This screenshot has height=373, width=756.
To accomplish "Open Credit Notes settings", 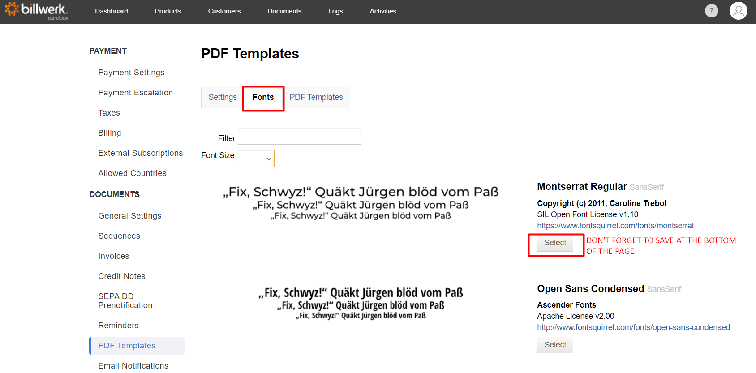I will (121, 276).
